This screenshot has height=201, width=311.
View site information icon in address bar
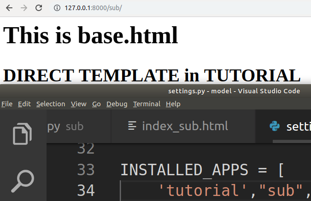57,8
